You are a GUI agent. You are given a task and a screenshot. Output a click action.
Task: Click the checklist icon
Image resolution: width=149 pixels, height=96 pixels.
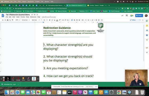[86, 20]
